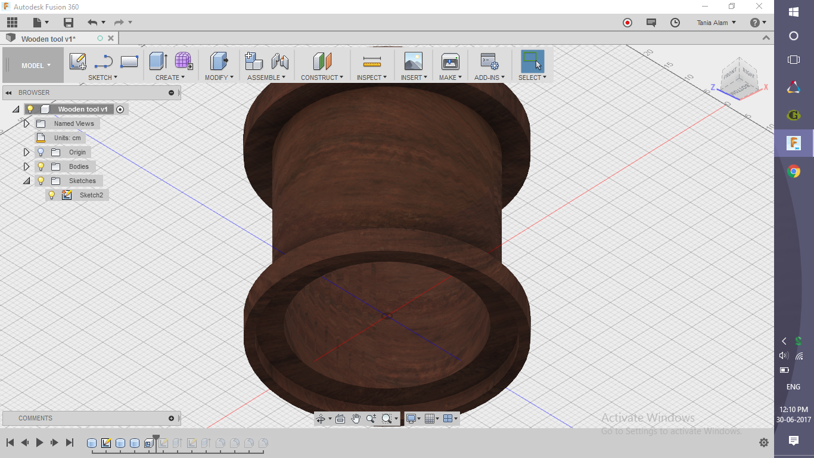Activate Wooden tool v1 component radio button
This screenshot has height=458, width=814.
(x=120, y=109)
